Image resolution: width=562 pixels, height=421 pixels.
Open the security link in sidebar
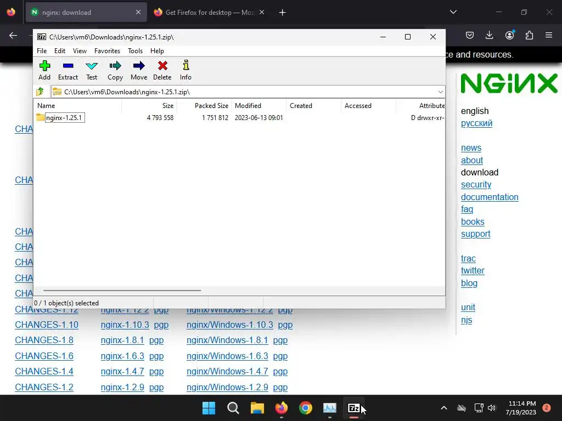click(476, 185)
